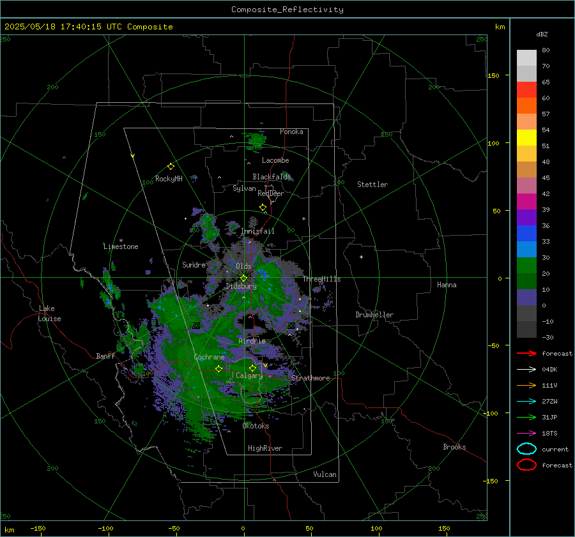Click the bright green swatch below 30 dBZ
Image resolution: width=575 pixels, height=537 pixels.
(526, 266)
